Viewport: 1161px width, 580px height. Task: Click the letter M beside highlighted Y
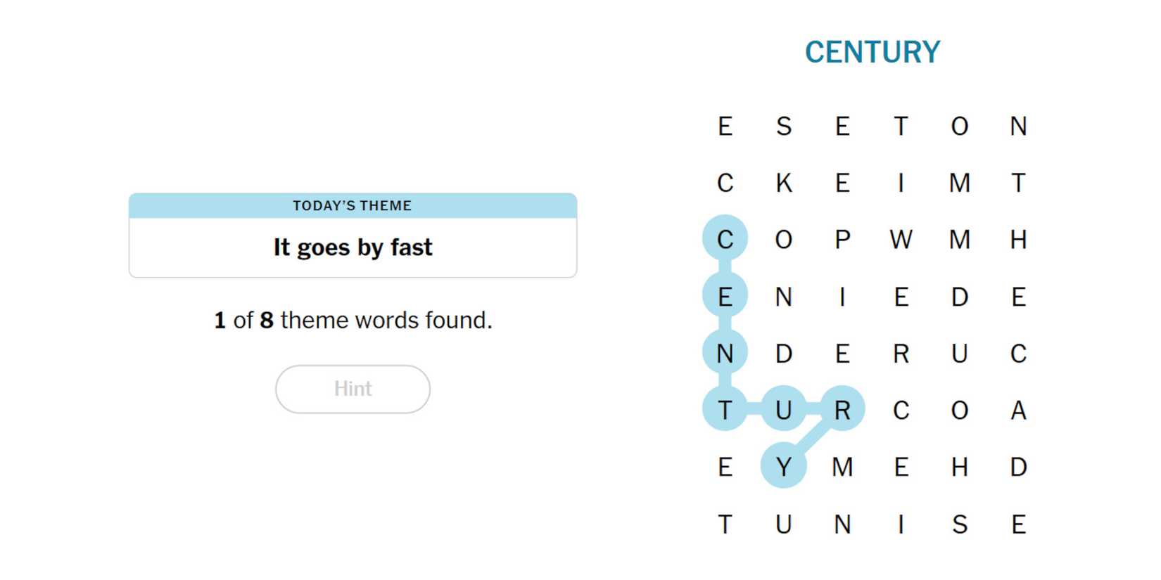pos(842,466)
